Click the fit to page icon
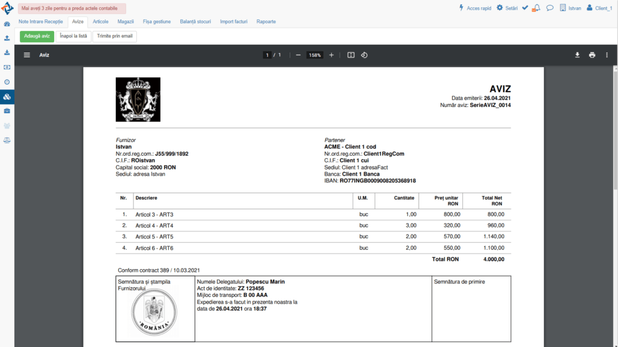This screenshot has height=347, width=618. [351, 55]
